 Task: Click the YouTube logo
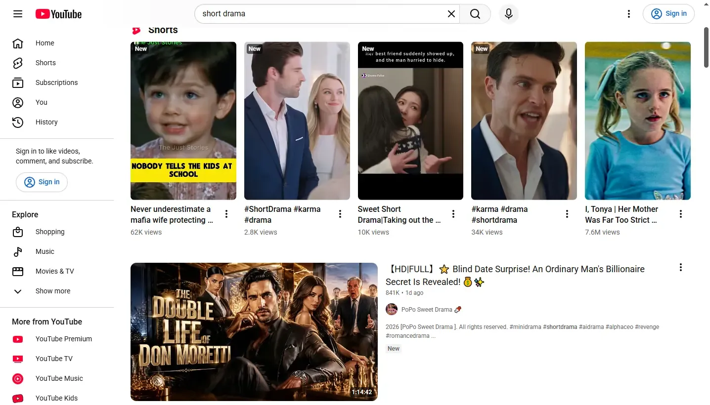[x=58, y=14]
